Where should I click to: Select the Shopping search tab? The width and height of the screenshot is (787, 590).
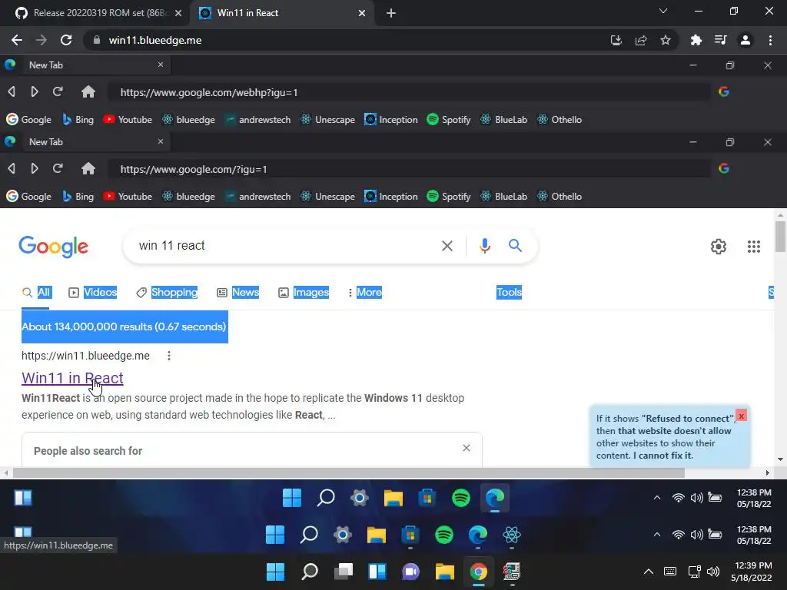[167, 293]
